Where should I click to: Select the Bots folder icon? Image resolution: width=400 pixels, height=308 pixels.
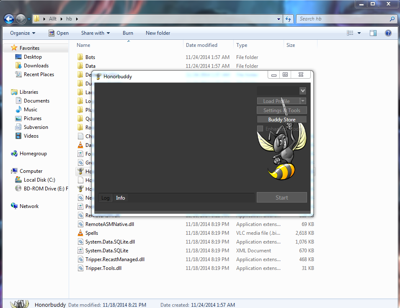tap(80, 57)
